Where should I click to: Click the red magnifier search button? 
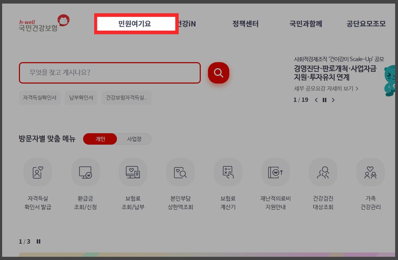(218, 73)
